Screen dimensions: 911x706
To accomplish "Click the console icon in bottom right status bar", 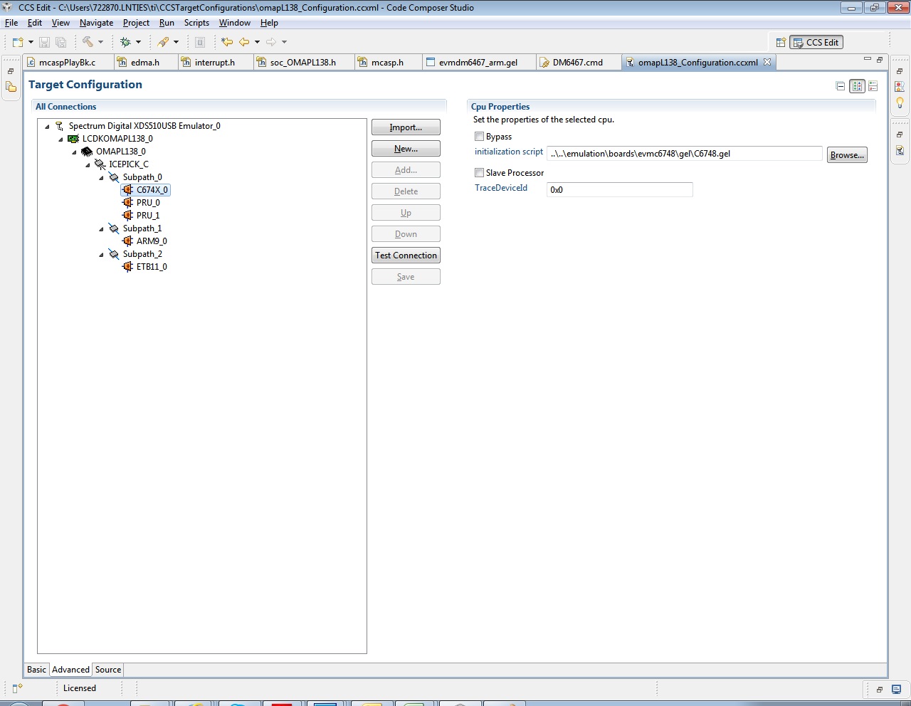I will point(896,689).
